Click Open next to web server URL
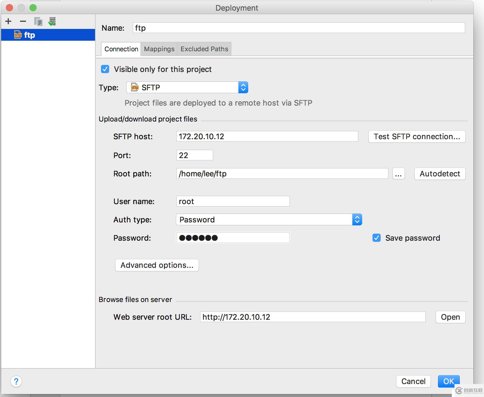 [450, 317]
